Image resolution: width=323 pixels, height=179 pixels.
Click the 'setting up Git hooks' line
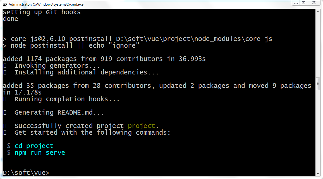(x=42, y=12)
